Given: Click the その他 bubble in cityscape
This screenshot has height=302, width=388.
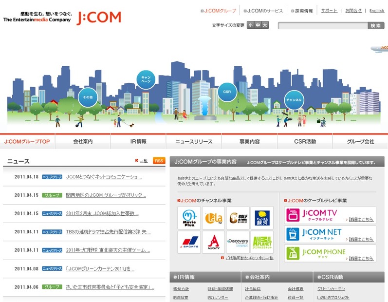Looking at the screenshot, I should coord(88,97).
